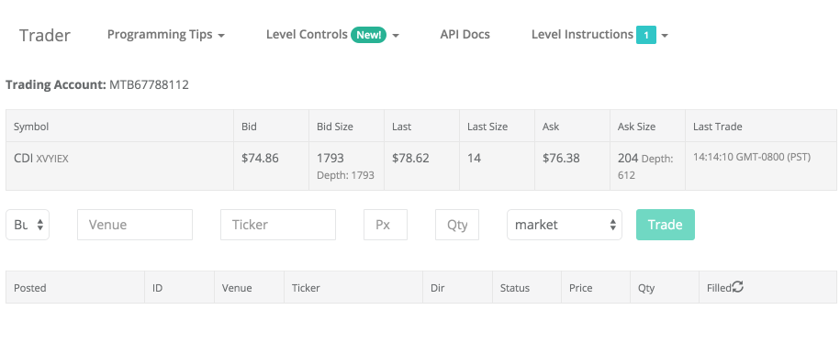Open the API Docs link
Viewport: 840px width, 343px height.
click(465, 35)
